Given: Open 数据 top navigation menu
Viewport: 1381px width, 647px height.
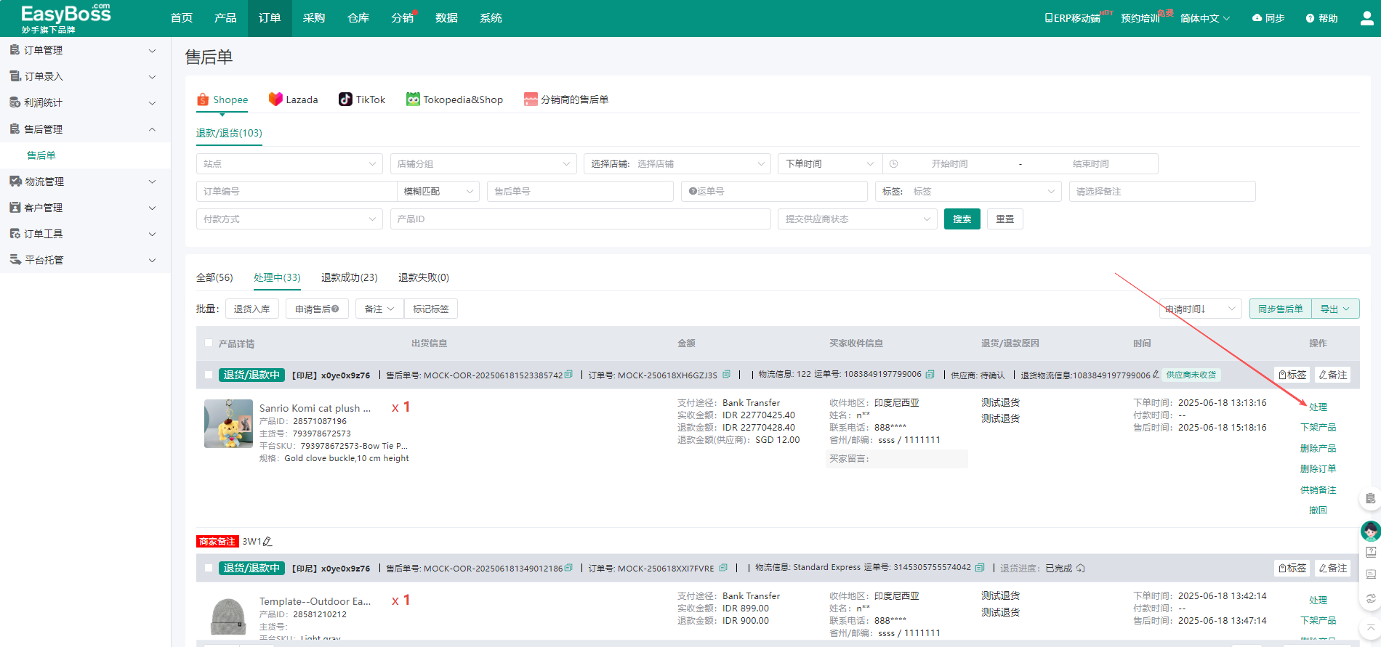Looking at the screenshot, I should (x=446, y=18).
